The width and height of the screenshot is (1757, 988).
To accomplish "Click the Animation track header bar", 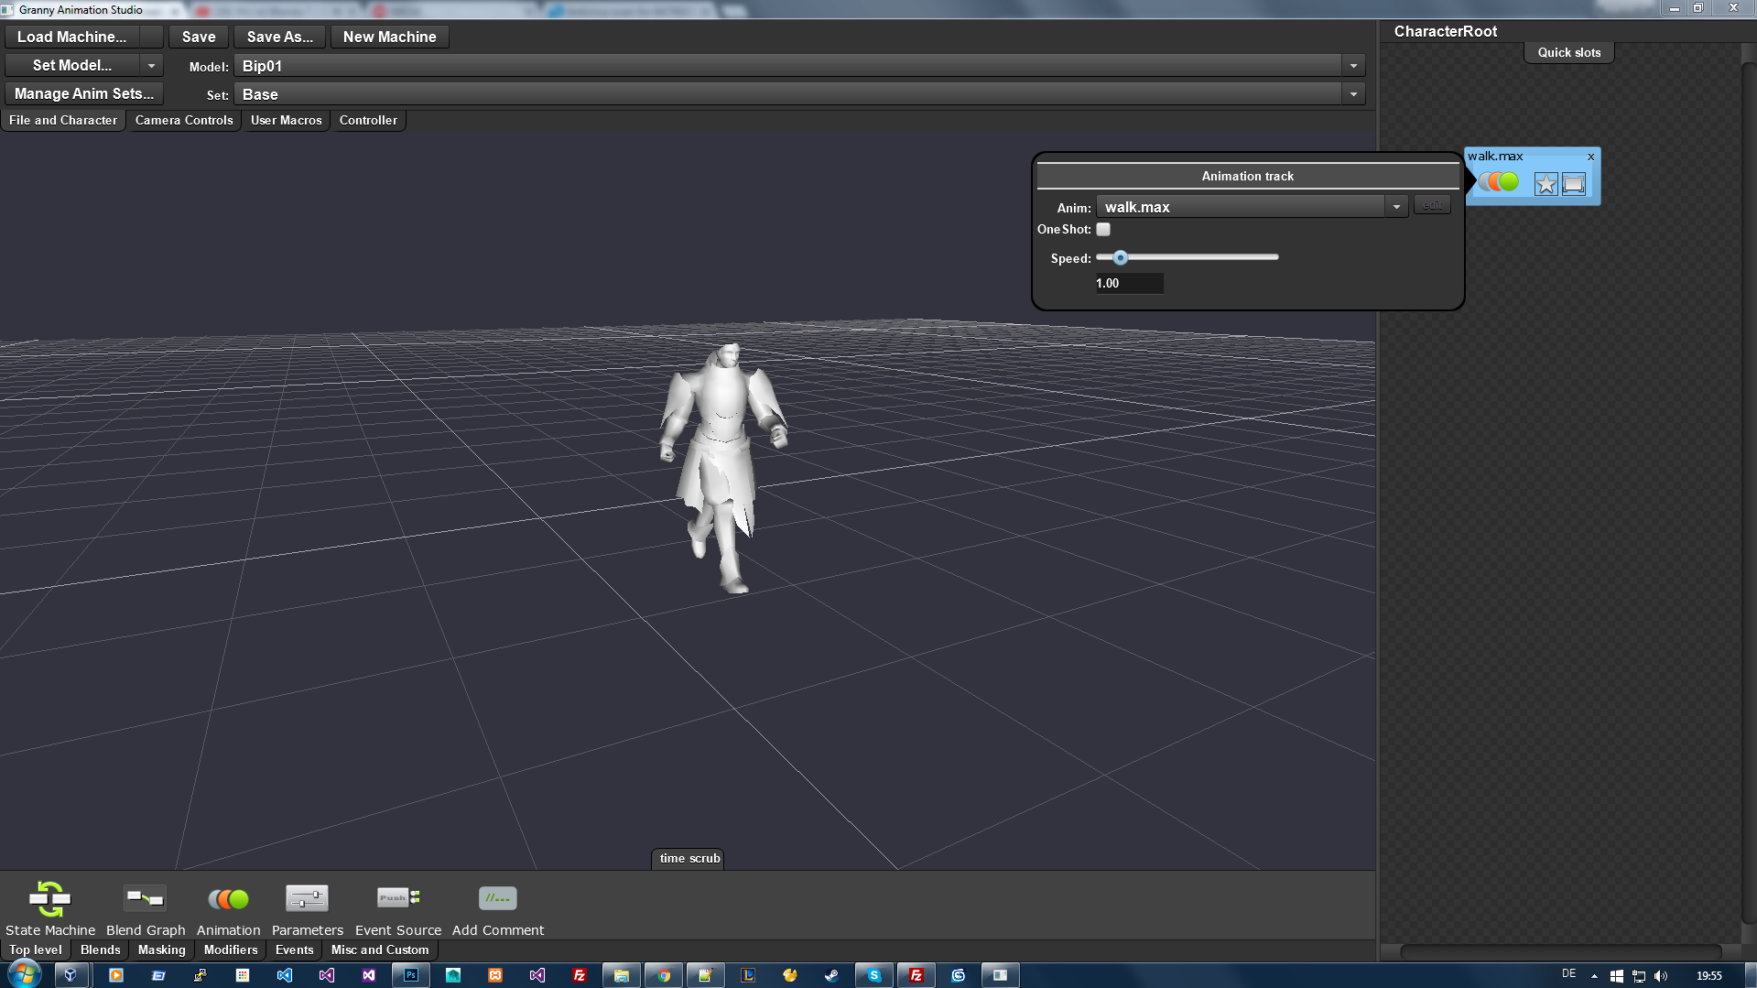I will coord(1247,176).
